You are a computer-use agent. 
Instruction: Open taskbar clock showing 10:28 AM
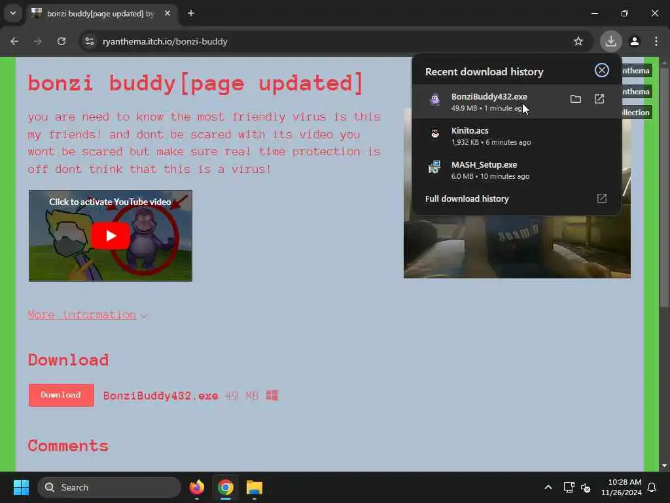tap(622, 487)
